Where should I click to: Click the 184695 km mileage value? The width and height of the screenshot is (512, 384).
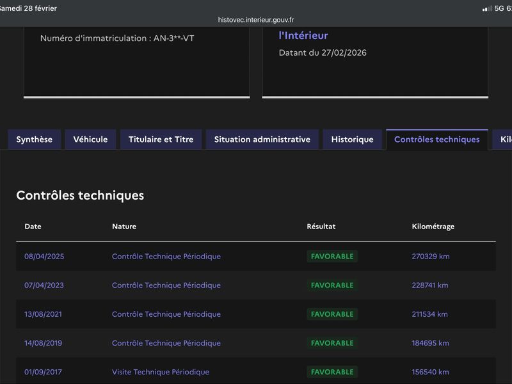(430, 343)
